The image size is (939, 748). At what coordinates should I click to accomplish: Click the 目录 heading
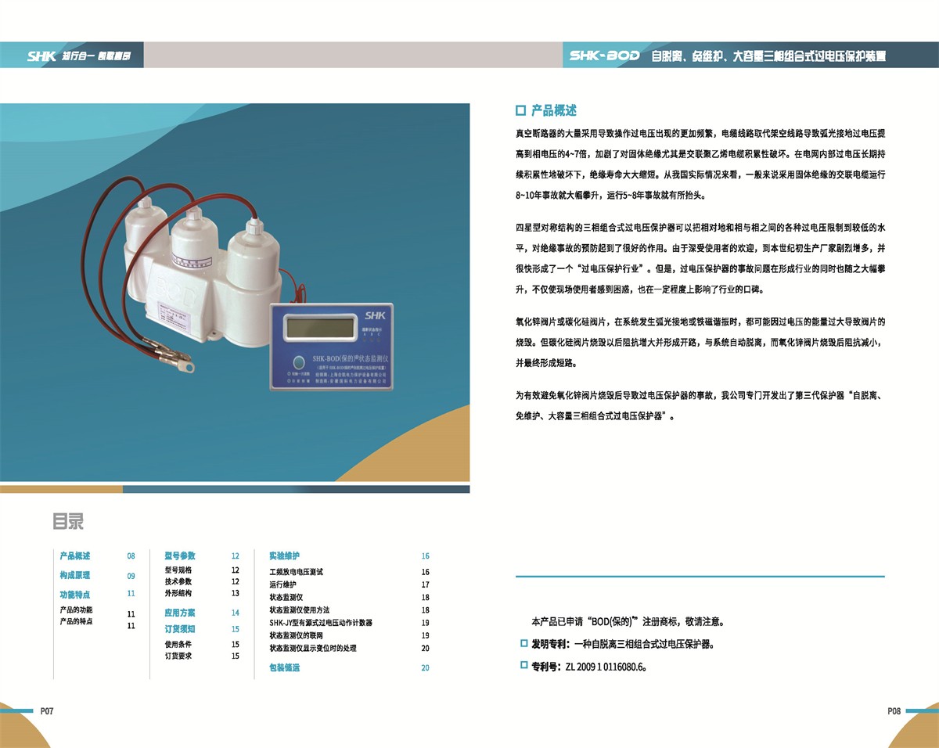click(68, 522)
